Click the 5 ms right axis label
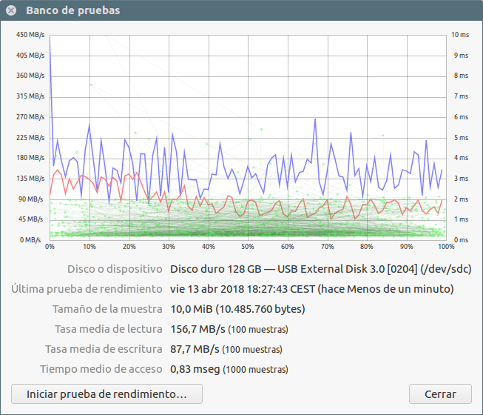 tap(460, 137)
